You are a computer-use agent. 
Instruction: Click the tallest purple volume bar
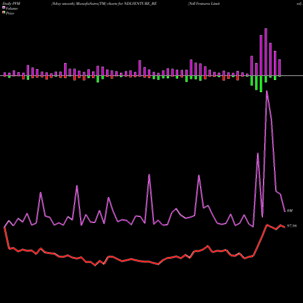click(x=266, y=52)
